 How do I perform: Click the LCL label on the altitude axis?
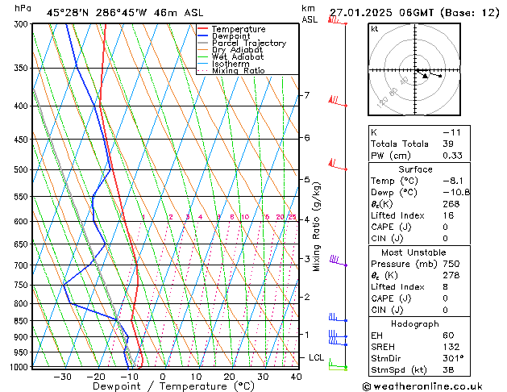[316, 357]
